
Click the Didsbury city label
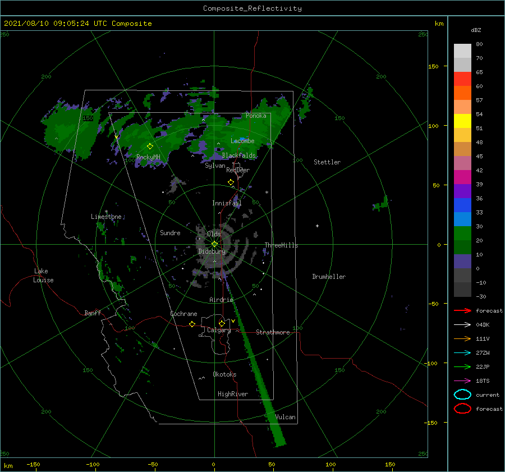click(x=212, y=251)
